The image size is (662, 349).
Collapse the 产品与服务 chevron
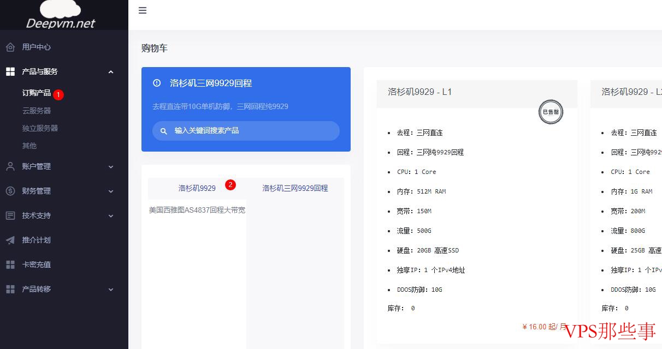pyautogui.click(x=111, y=71)
